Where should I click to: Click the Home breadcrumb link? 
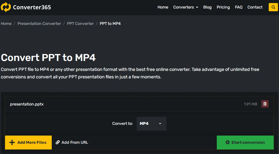point(6,23)
